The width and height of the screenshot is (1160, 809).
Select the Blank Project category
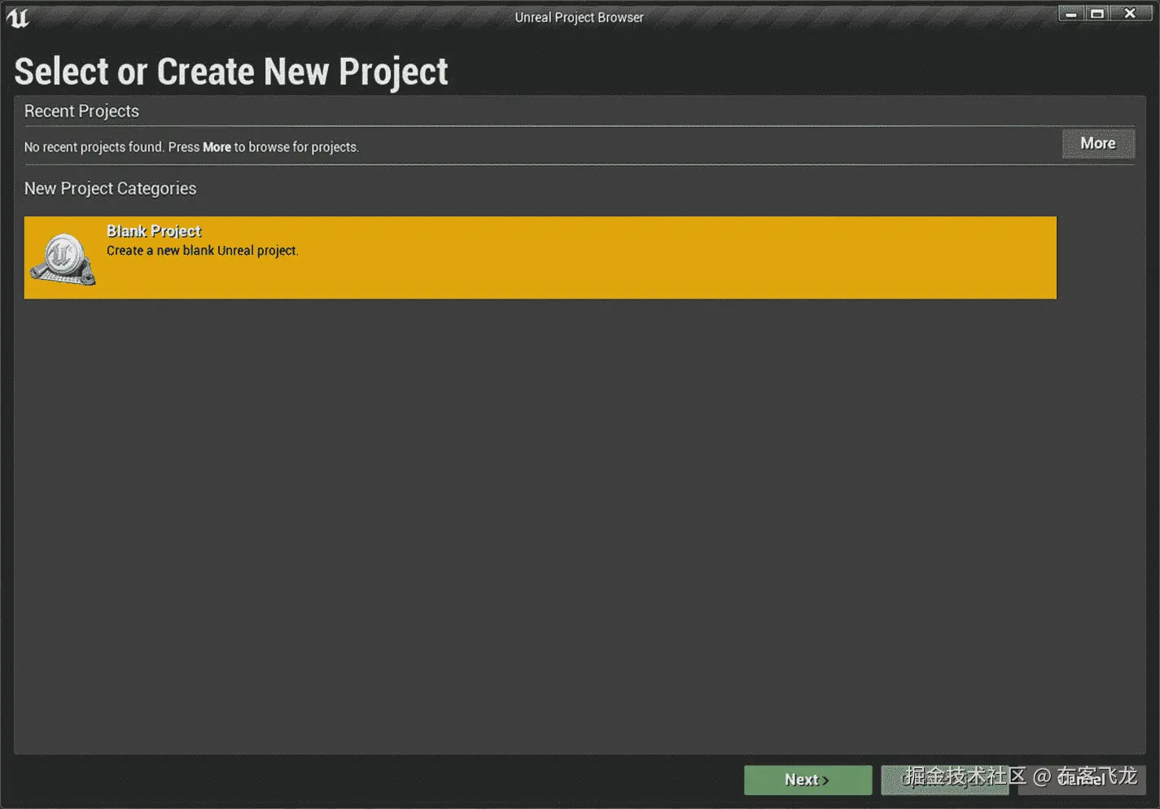point(540,257)
